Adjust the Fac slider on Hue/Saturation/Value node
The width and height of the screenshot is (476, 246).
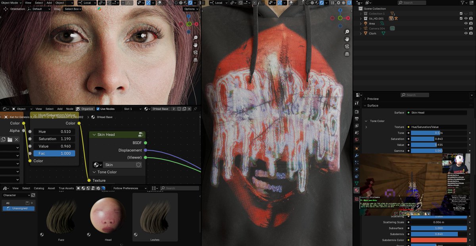coord(54,153)
